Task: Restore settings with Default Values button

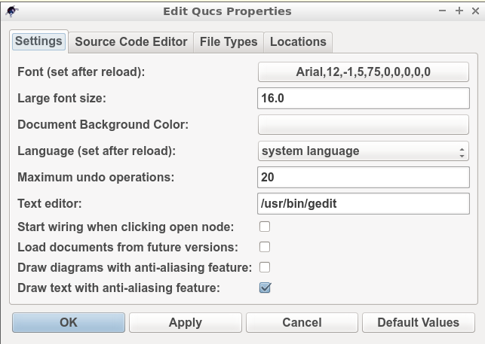Action: coord(418,322)
